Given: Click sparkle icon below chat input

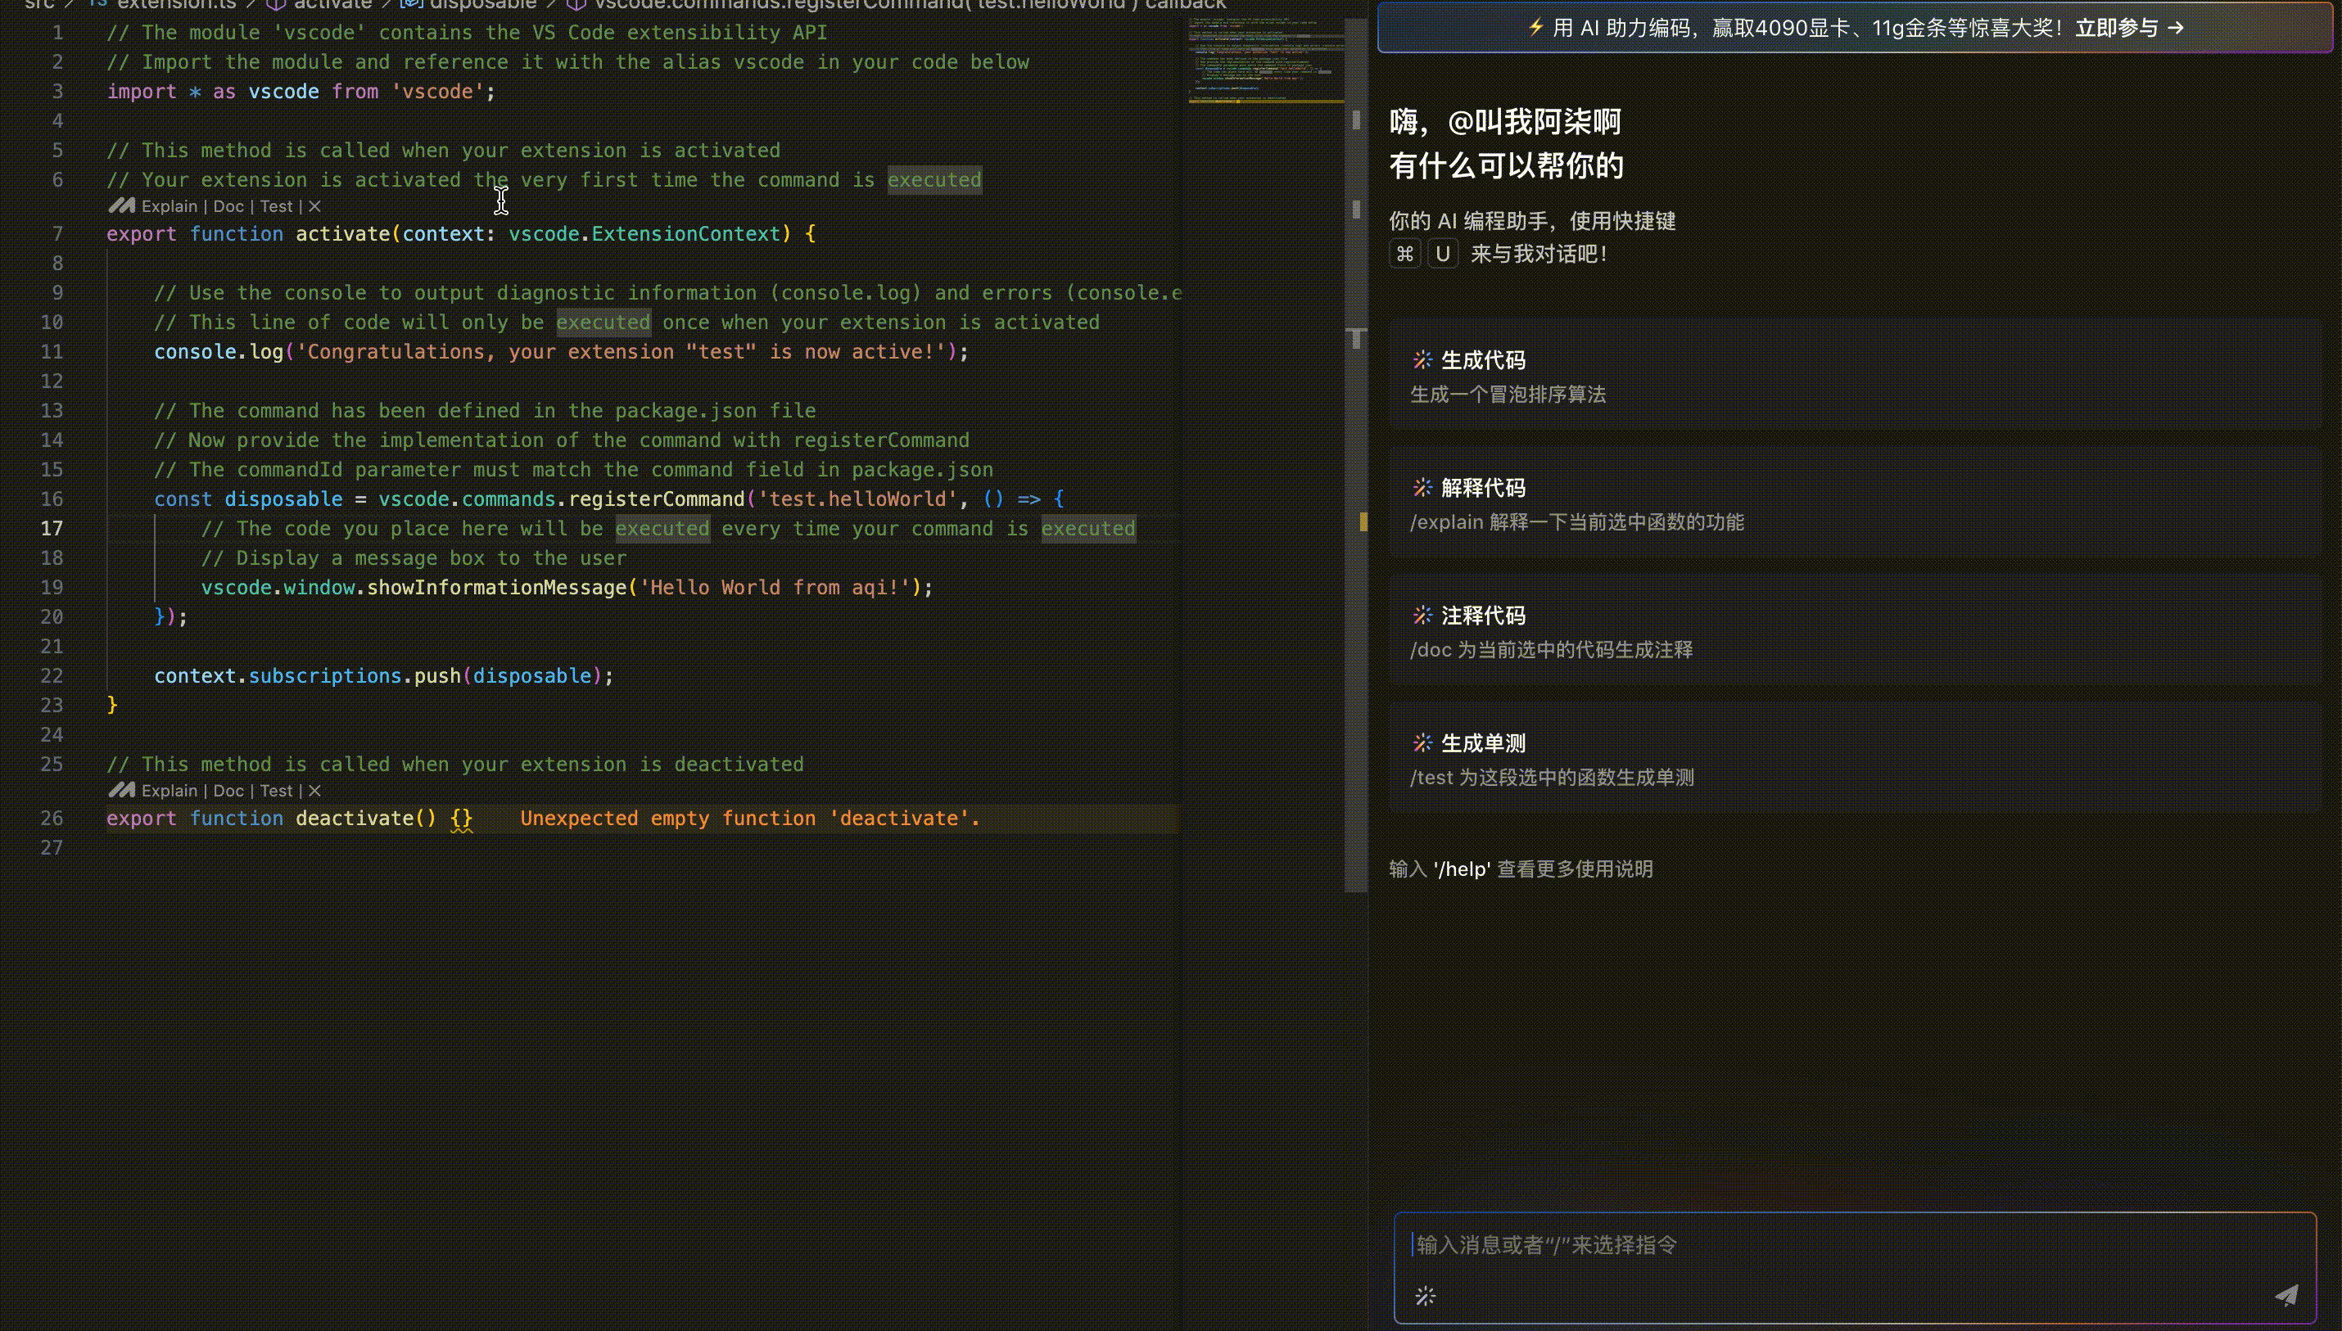Looking at the screenshot, I should (x=1425, y=1295).
